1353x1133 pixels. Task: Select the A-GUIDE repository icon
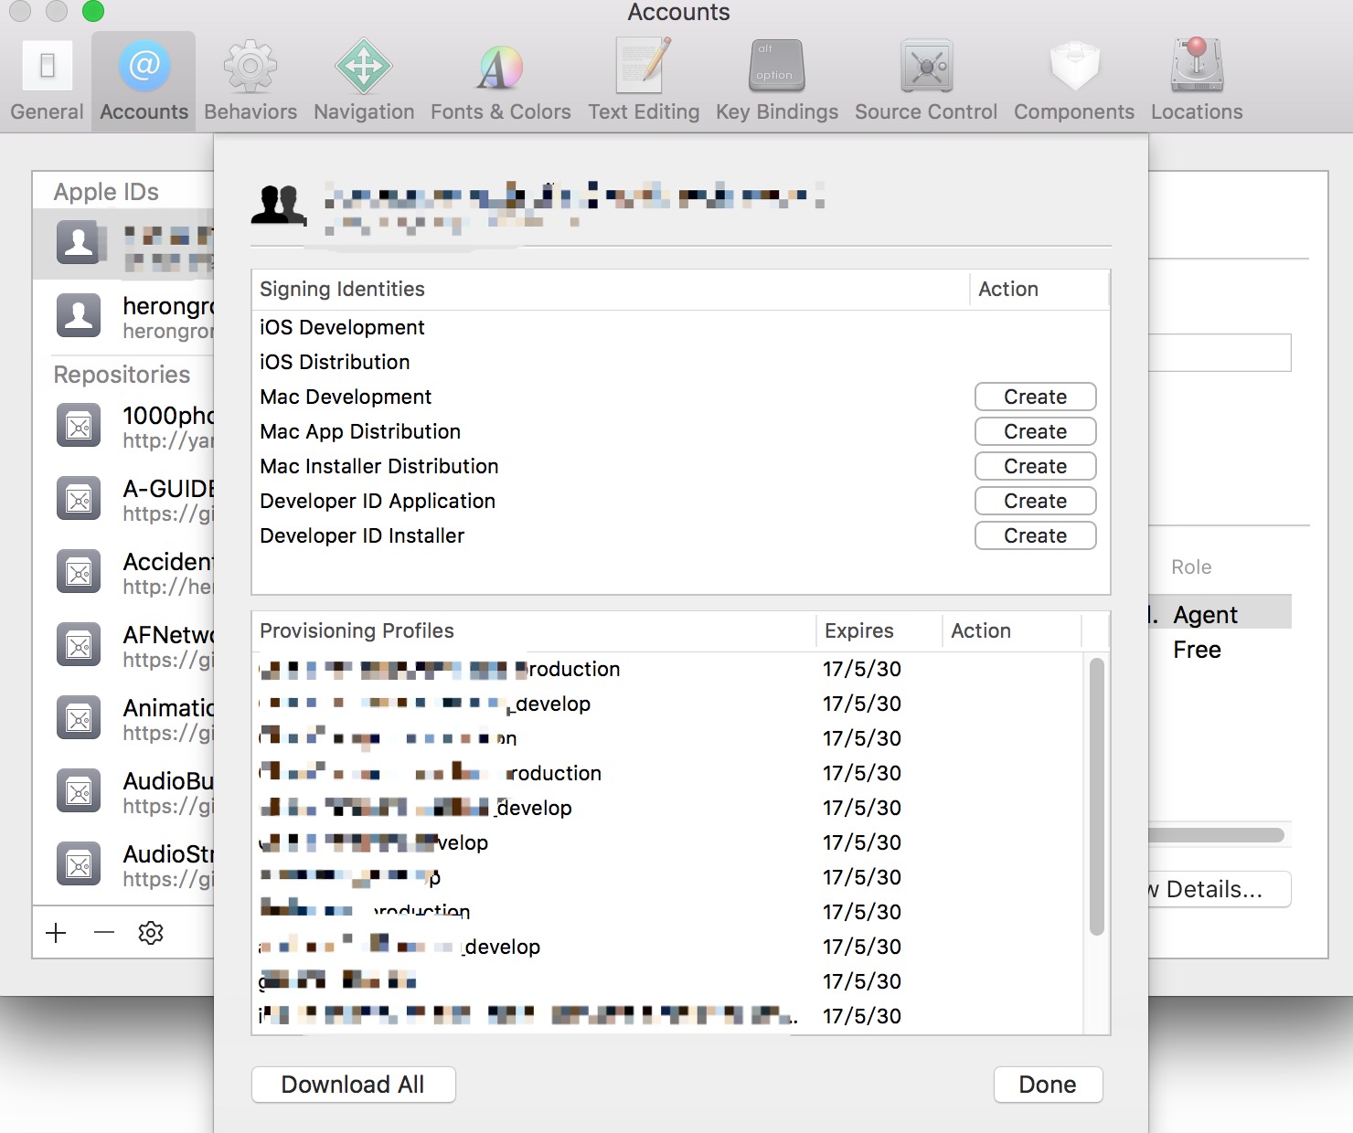point(79,499)
